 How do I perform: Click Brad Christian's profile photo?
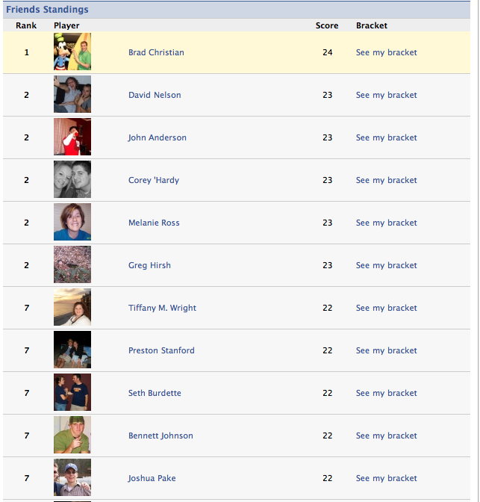(72, 52)
